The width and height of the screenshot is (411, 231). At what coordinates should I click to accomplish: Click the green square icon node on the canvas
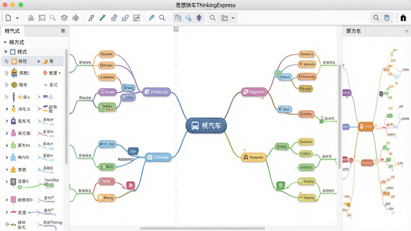[281, 185]
